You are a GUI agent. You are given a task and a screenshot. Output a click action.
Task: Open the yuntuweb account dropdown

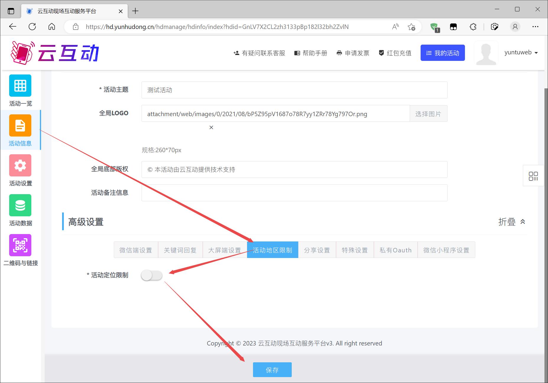tap(521, 53)
